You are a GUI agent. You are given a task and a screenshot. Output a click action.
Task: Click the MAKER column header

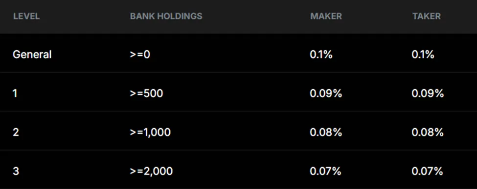[326, 16]
